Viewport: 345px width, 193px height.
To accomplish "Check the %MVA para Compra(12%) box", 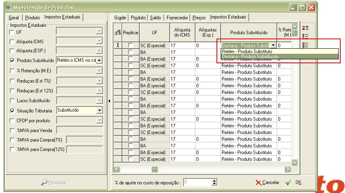I will (x=12, y=149).
